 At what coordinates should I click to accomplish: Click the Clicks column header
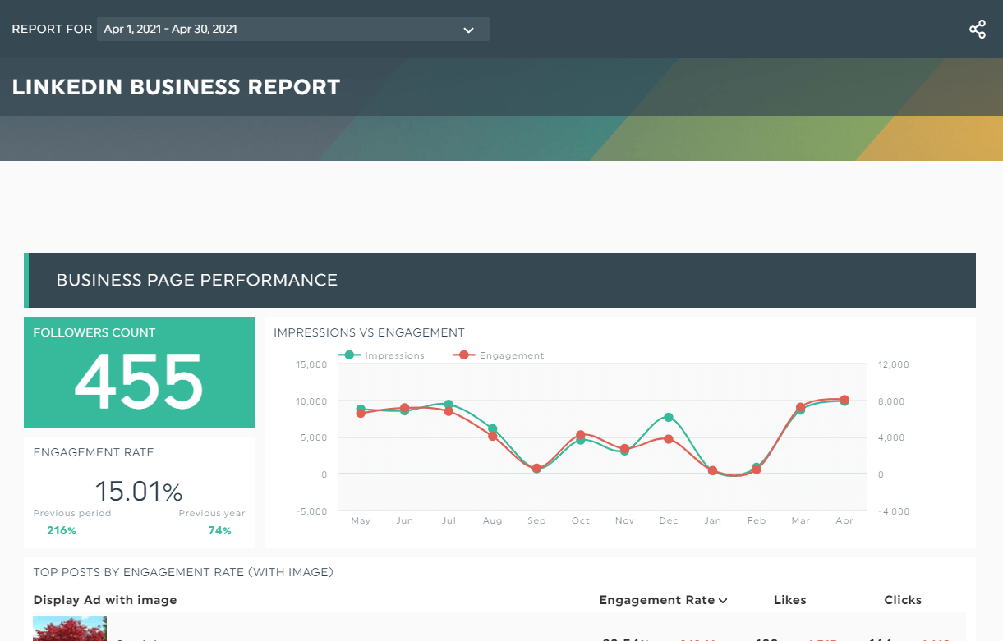pos(903,600)
